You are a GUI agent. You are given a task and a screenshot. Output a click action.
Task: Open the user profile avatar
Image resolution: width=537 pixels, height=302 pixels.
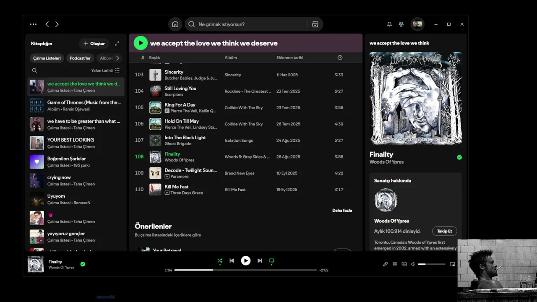click(417, 24)
